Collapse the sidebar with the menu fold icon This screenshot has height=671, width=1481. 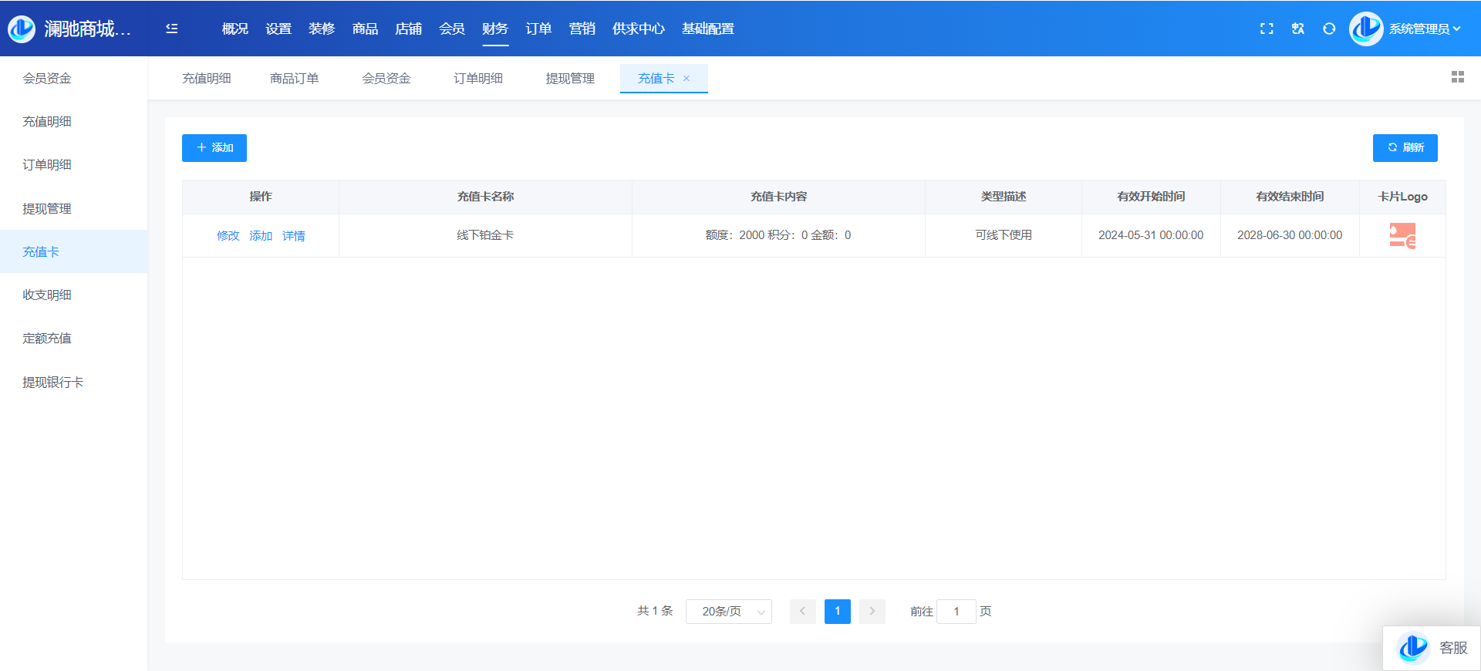coord(172,29)
